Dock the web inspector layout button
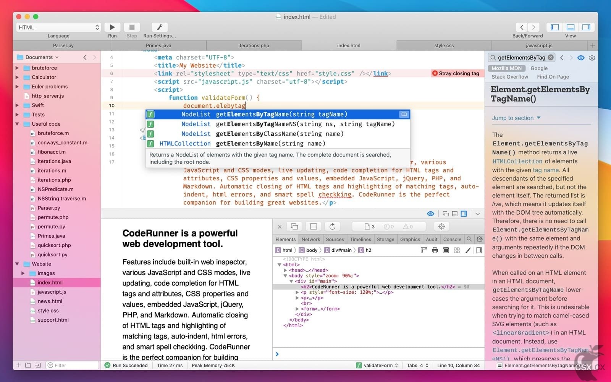This screenshot has width=611, height=382. click(x=314, y=227)
